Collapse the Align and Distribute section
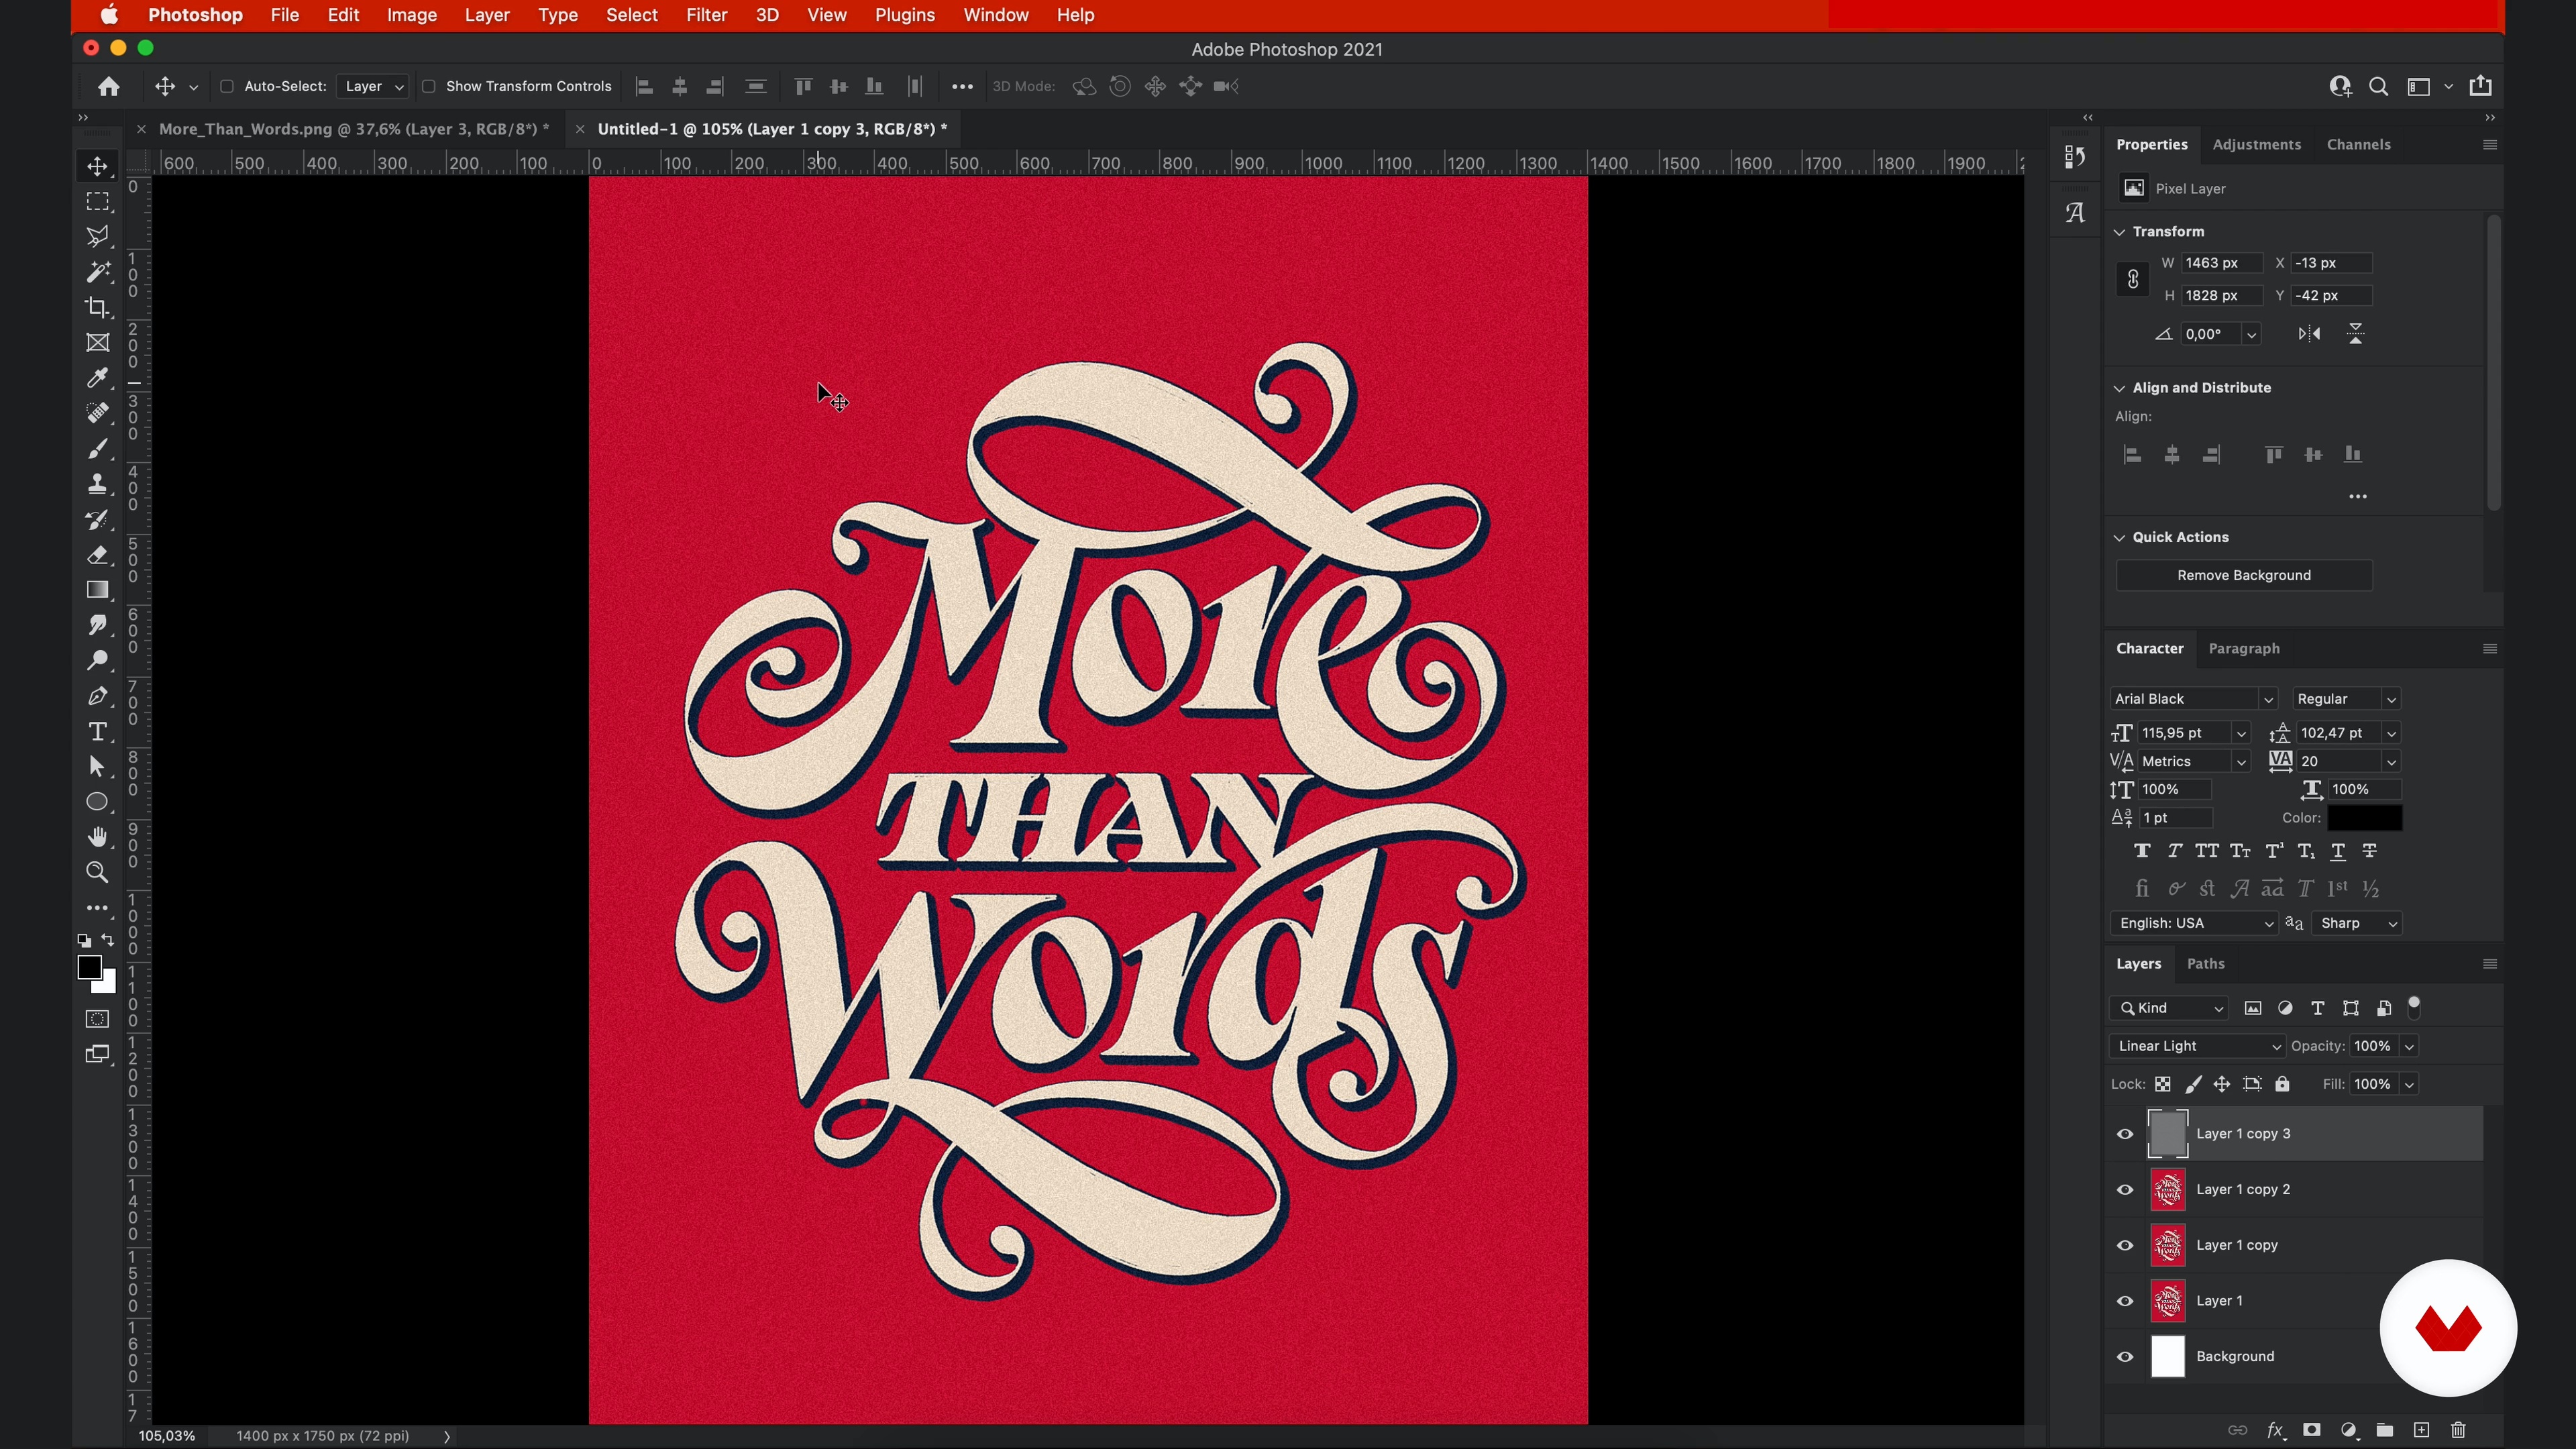 coord(2119,388)
